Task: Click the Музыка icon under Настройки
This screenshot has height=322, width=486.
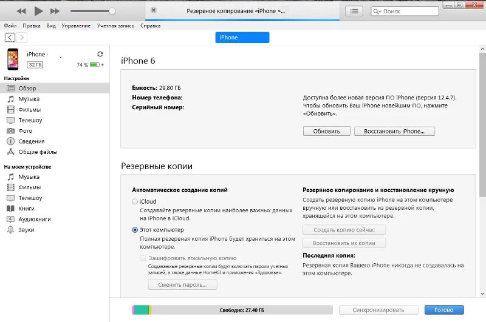Action: pos(10,99)
